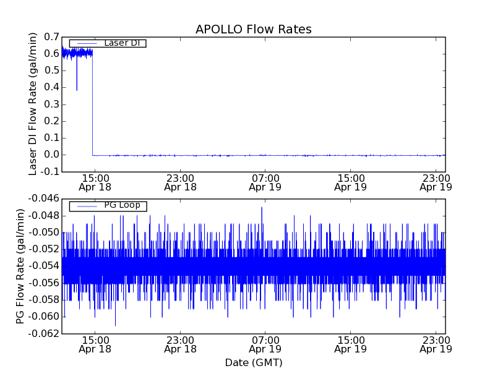
Task: Click the -0.058 tick label on bottom plot
Action: (43, 300)
